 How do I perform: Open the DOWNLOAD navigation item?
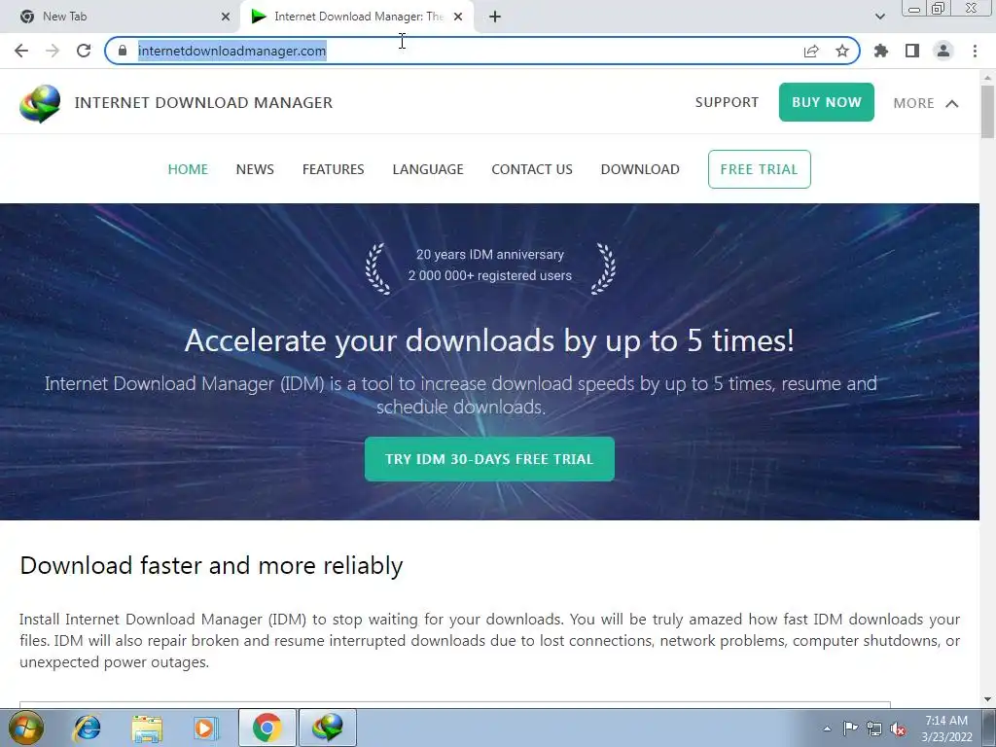640,169
